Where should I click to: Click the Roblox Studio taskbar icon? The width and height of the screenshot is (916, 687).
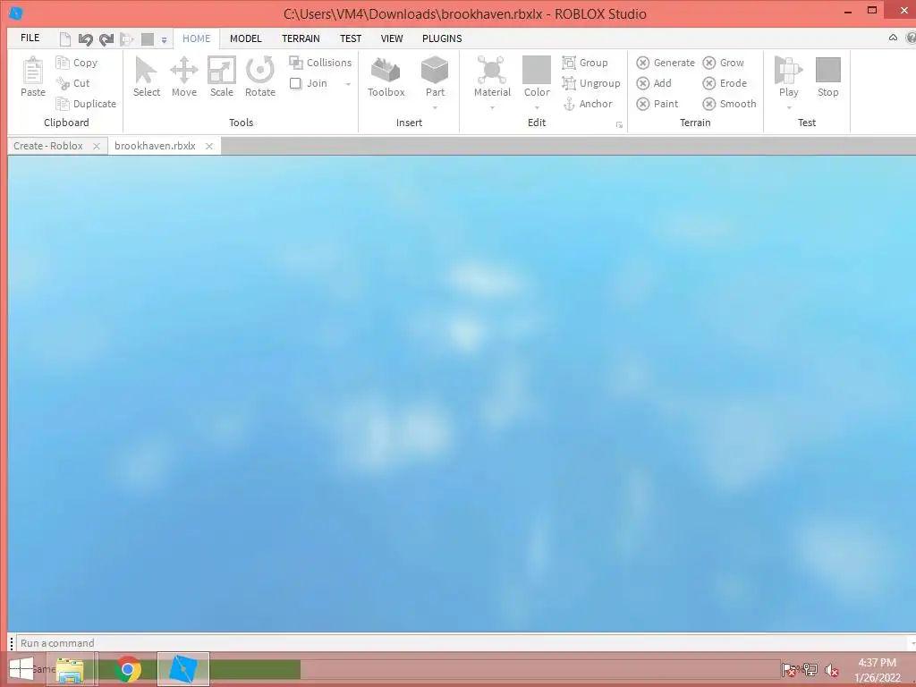pos(183,669)
